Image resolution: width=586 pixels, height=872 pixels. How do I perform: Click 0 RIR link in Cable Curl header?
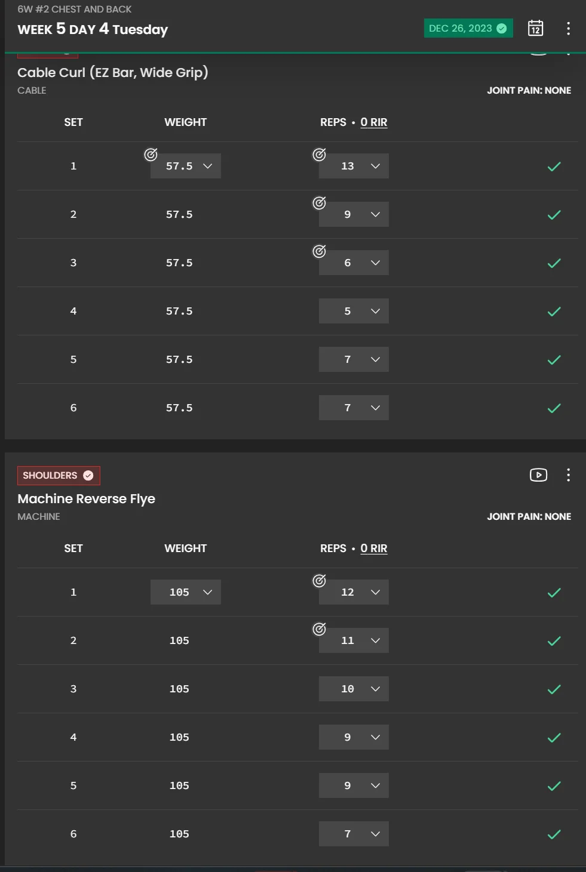coord(374,122)
